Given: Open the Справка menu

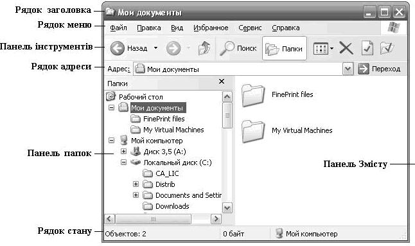Looking at the screenshot, I should tap(286, 28).
